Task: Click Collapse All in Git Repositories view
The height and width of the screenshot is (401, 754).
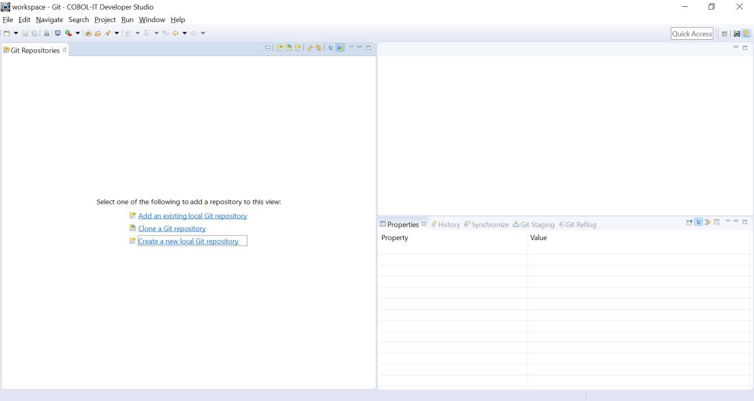Action: (x=268, y=48)
